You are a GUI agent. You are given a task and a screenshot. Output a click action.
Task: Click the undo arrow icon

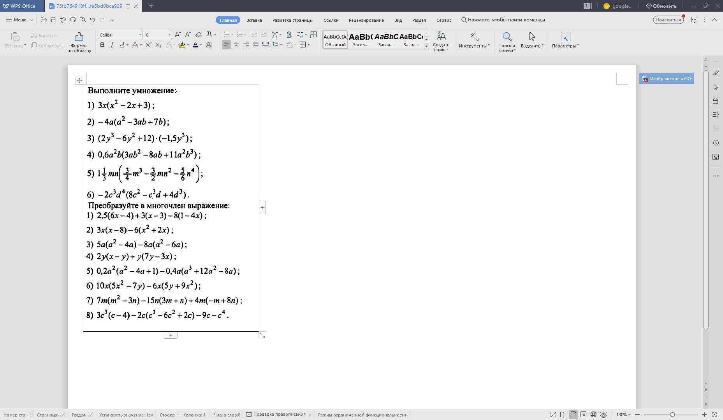(x=92, y=20)
